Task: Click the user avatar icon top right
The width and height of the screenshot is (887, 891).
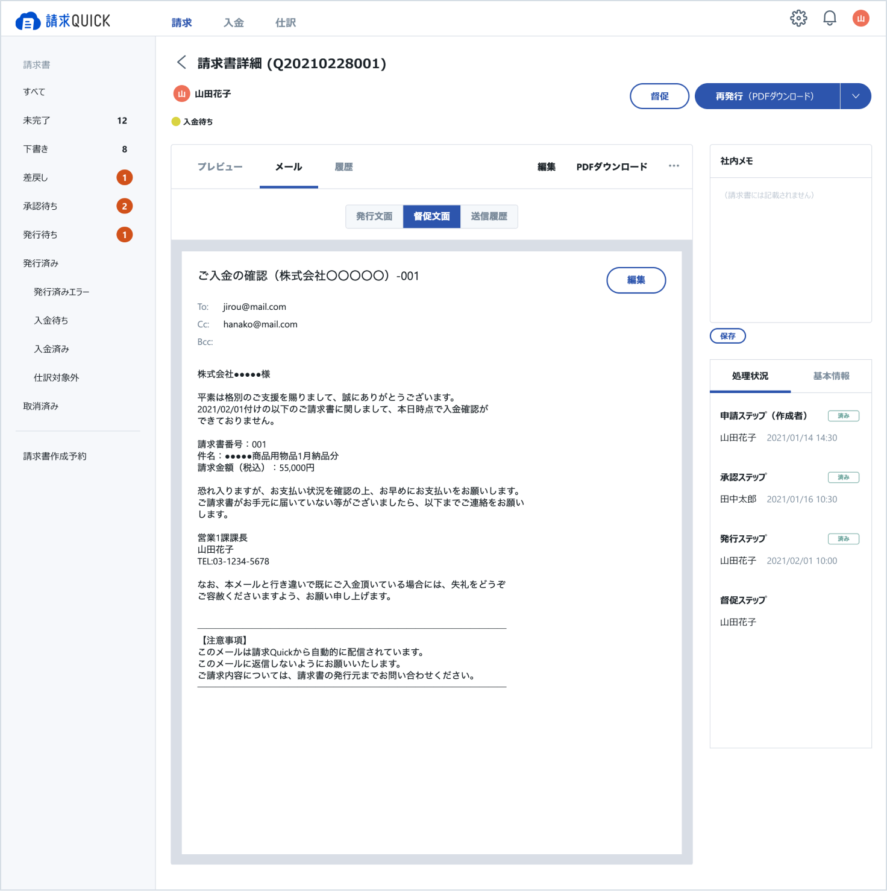Action: (860, 18)
